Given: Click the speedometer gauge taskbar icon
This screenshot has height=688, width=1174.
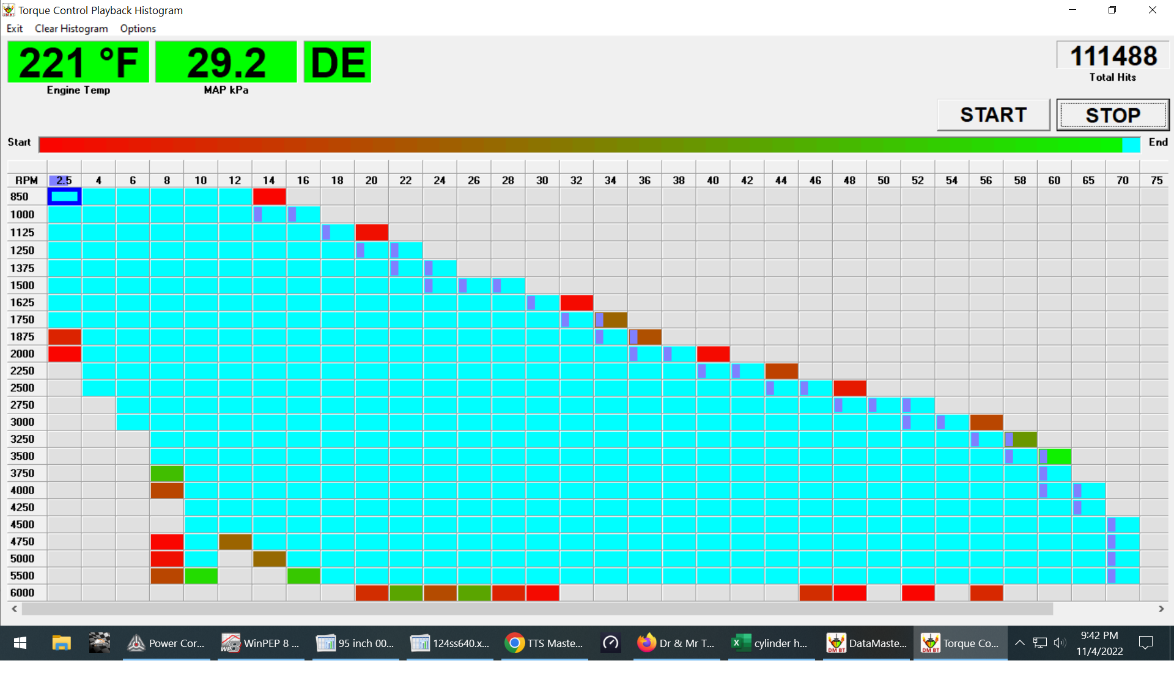Looking at the screenshot, I should (x=610, y=643).
